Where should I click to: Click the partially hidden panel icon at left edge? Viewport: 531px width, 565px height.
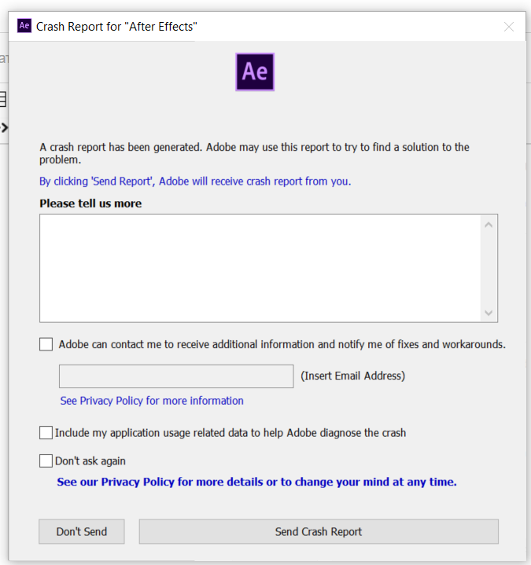point(3,100)
